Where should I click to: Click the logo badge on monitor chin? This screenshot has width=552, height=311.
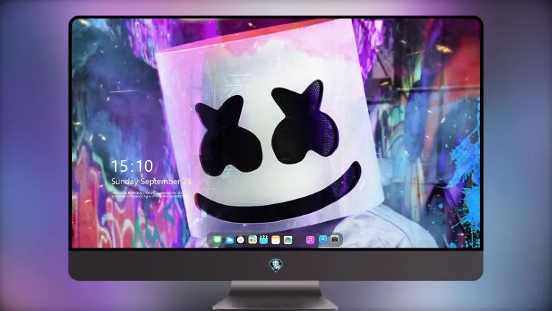(x=276, y=265)
